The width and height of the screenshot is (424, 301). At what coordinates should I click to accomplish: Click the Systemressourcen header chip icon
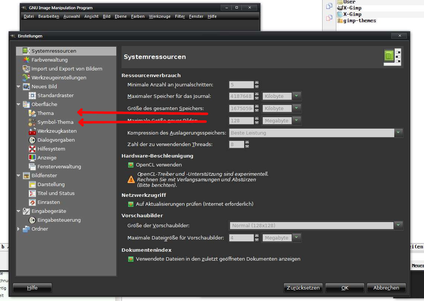pos(392,57)
